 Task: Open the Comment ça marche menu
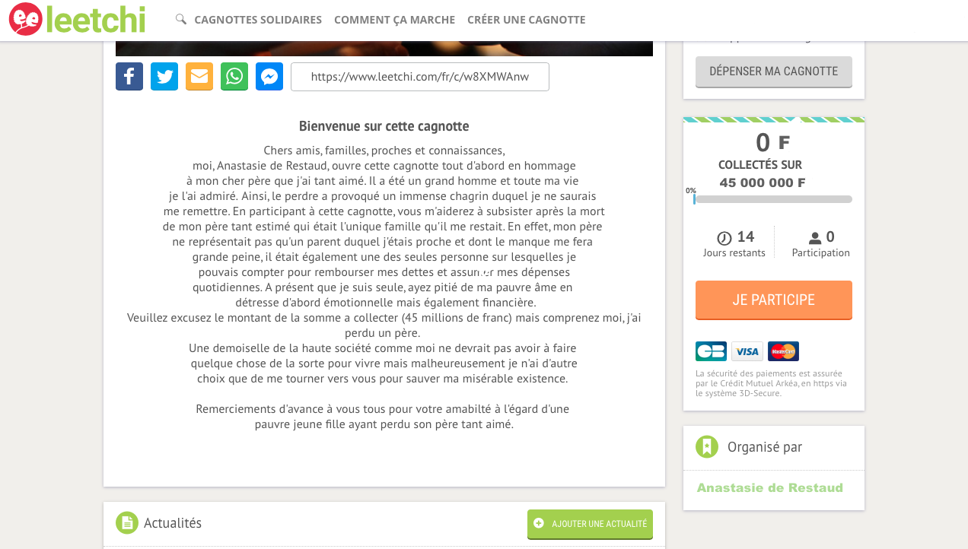(394, 20)
